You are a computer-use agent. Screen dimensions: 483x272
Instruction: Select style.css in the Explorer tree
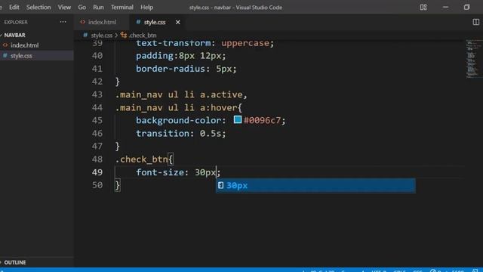click(x=21, y=56)
